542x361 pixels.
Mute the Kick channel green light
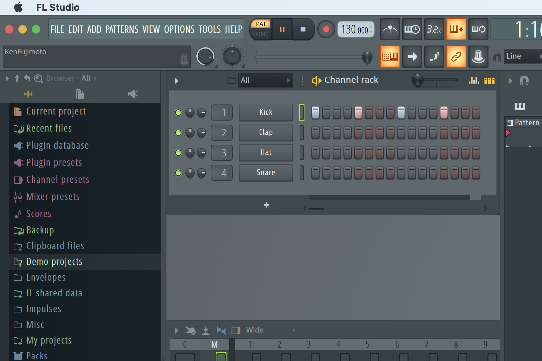click(178, 113)
